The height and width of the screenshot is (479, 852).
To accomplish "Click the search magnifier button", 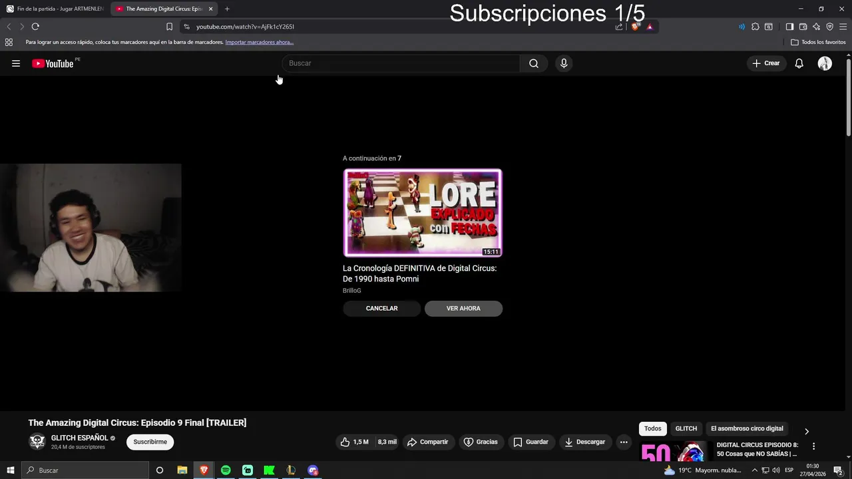I will click(x=534, y=63).
